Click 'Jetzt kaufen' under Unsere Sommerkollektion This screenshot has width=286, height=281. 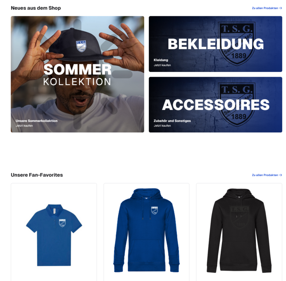[x=24, y=126]
